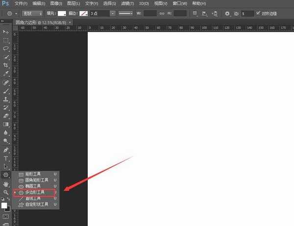This screenshot has height=226, width=294.
Task: Select the Horizontal Type tool
Action: (6, 158)
